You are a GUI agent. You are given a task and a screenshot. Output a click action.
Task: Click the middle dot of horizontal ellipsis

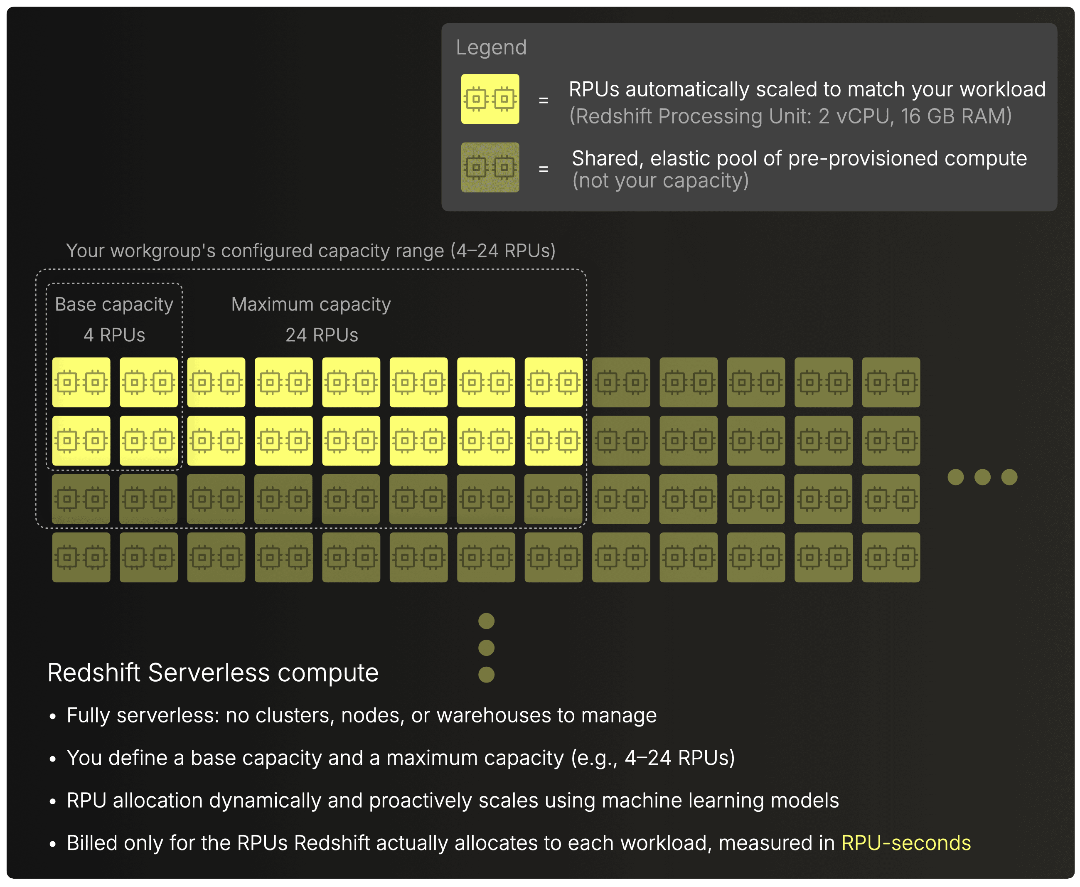pyautogui.click(x=982, y=477)
